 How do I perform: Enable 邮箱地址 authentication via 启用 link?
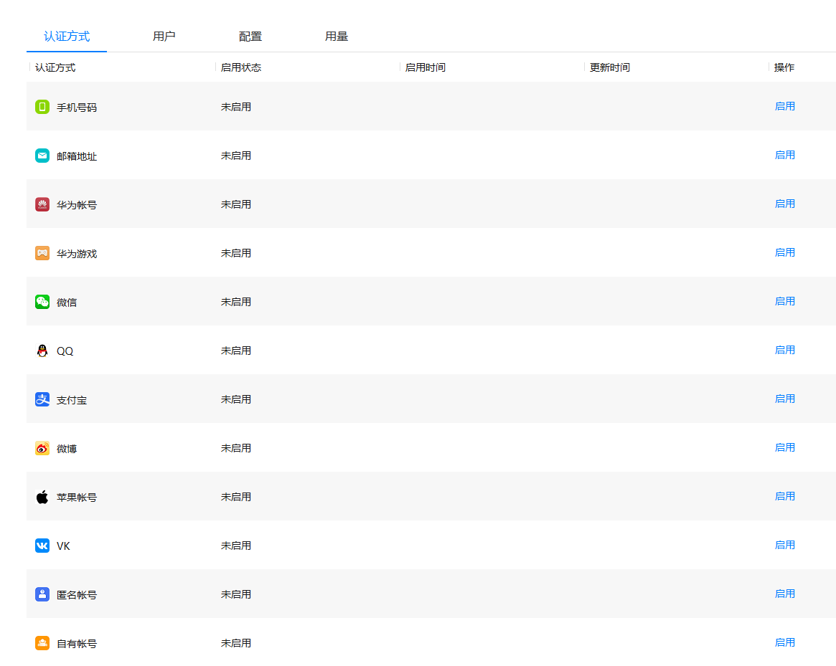tap(784, 155)
